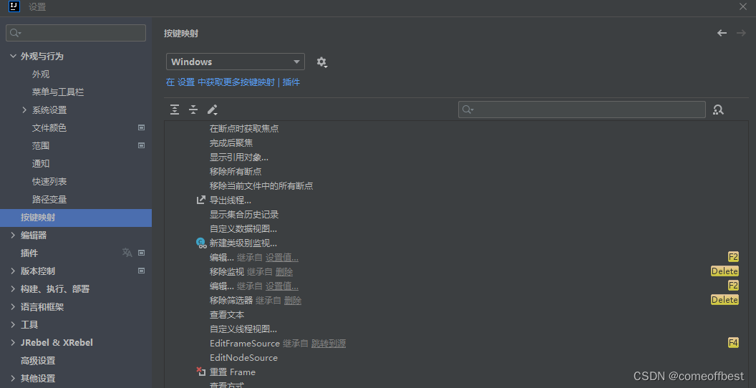Click the 新建类级别监视 class icon
756x388 pixels.
click(201, 243)
